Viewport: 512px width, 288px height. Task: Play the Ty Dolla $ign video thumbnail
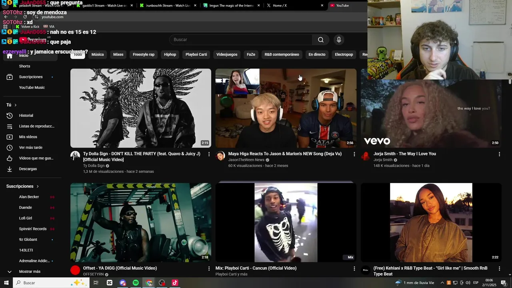pos(141,108)
